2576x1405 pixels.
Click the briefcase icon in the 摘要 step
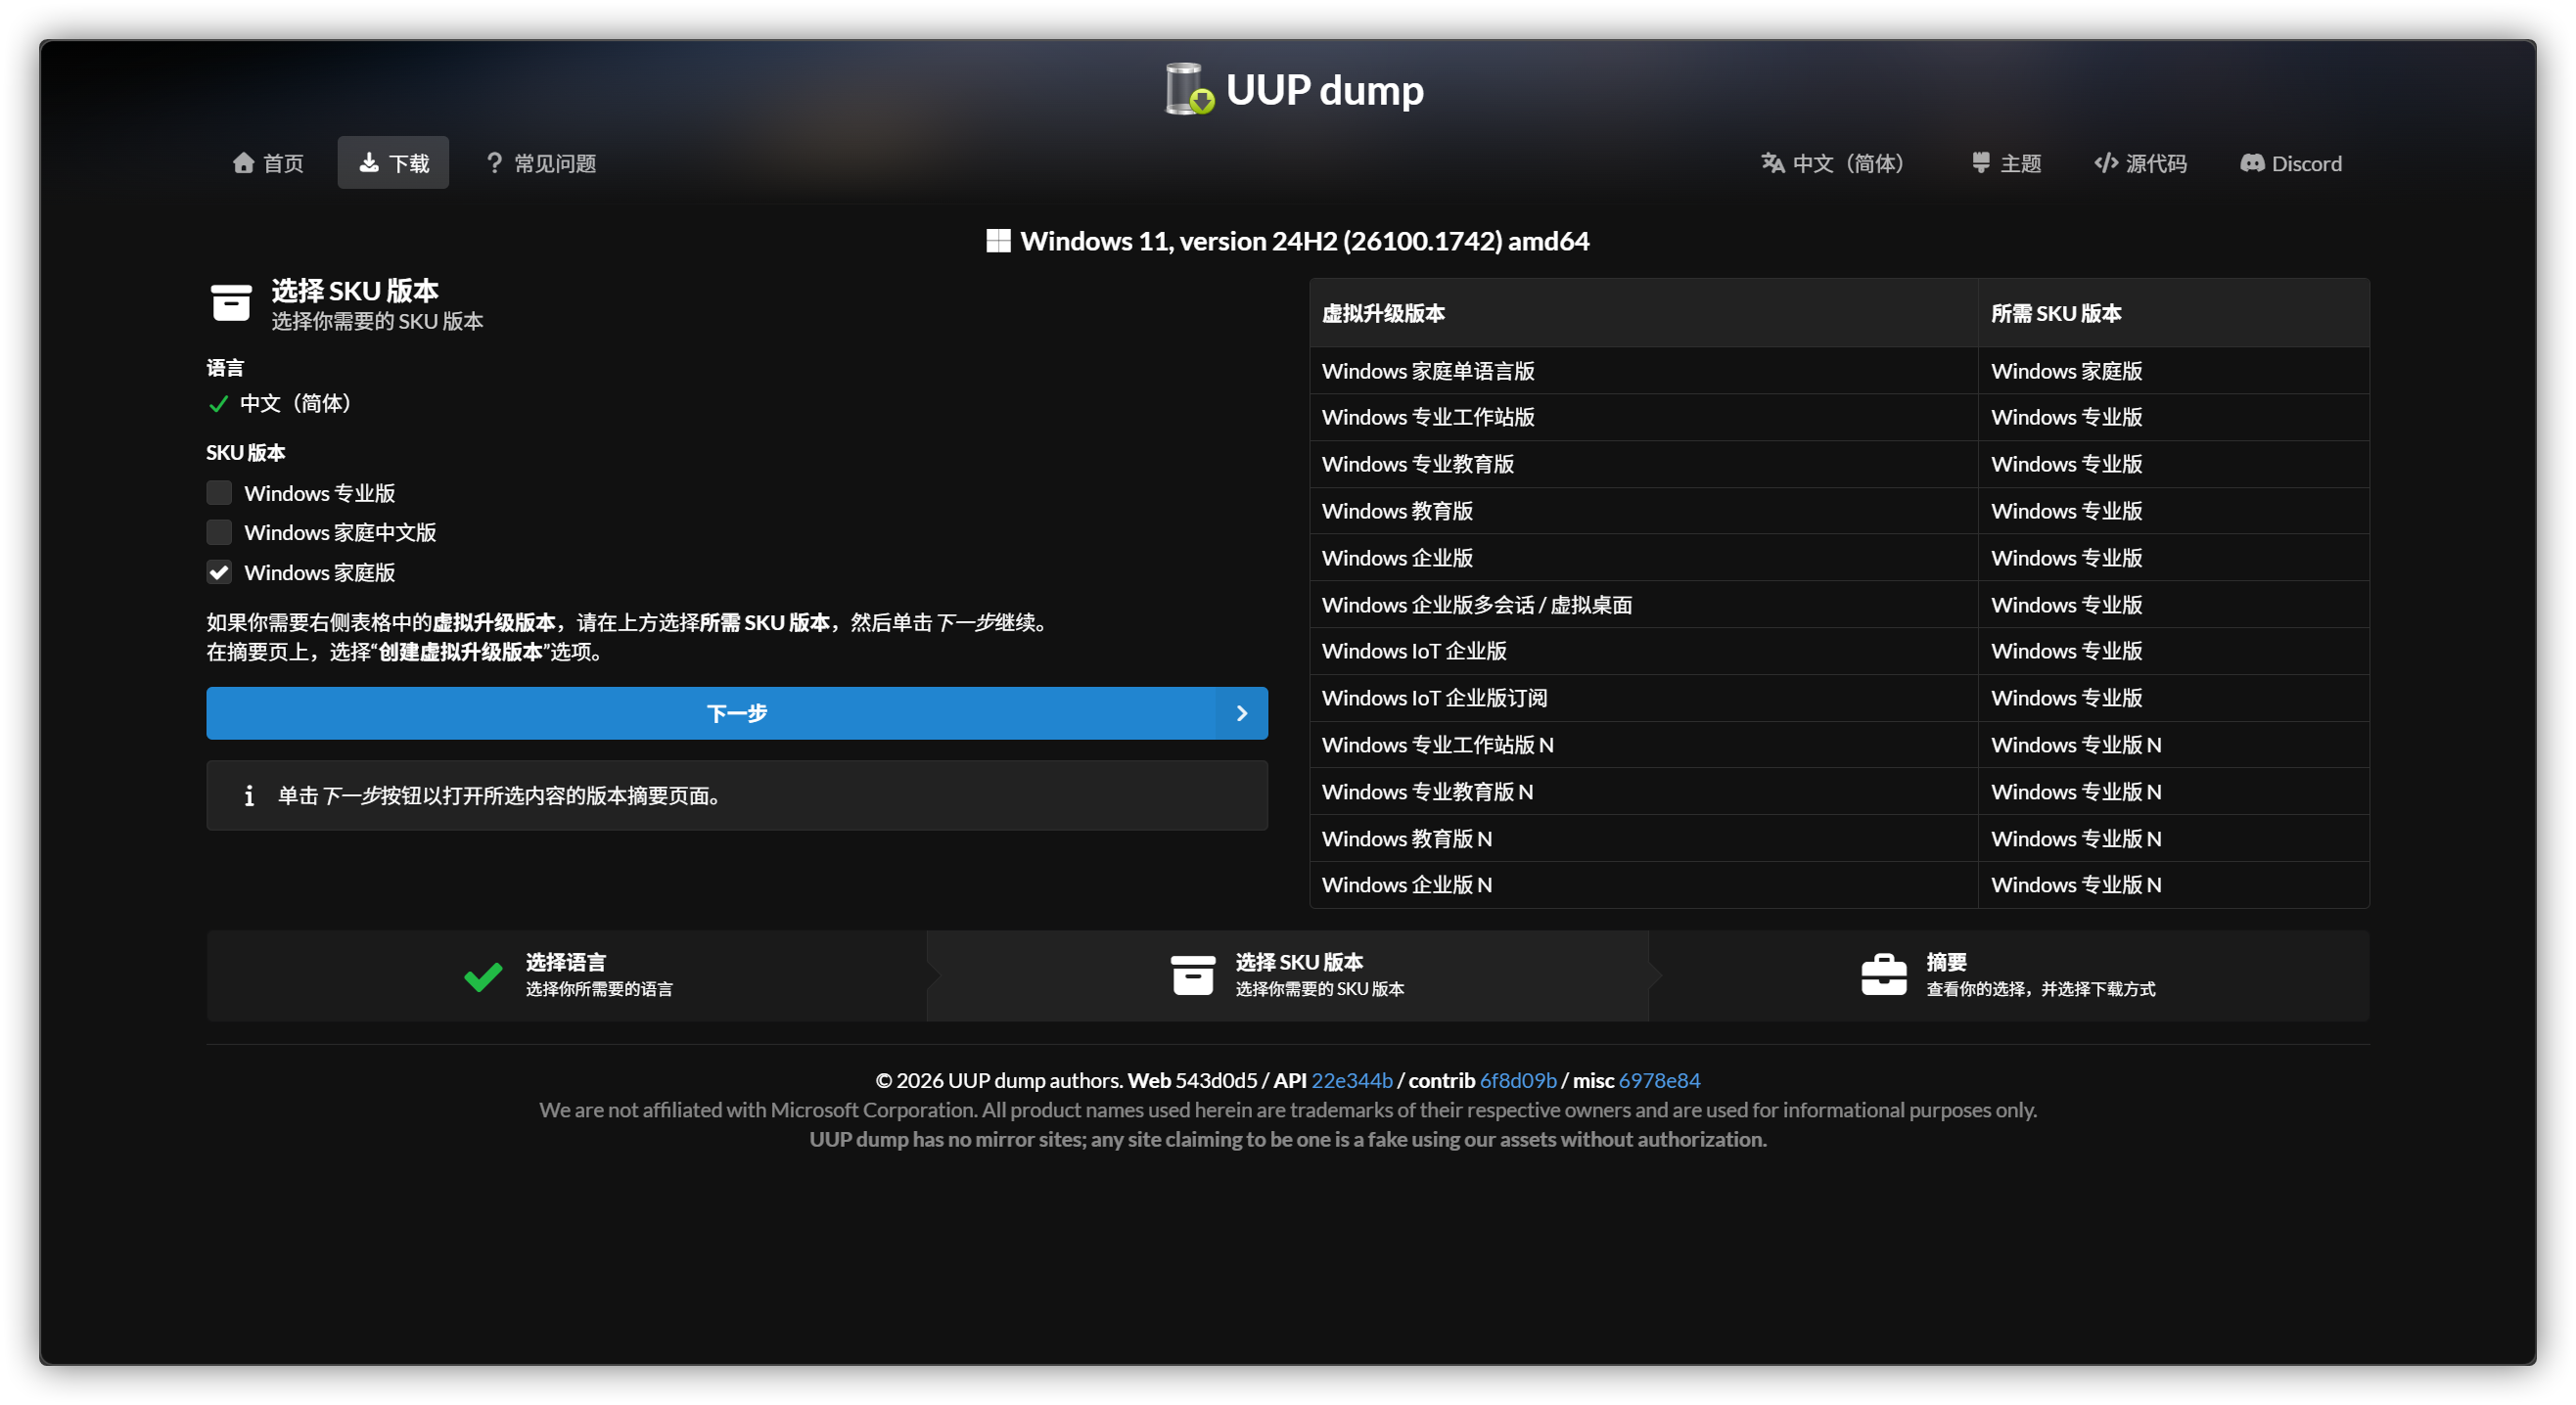[1884, 974]
